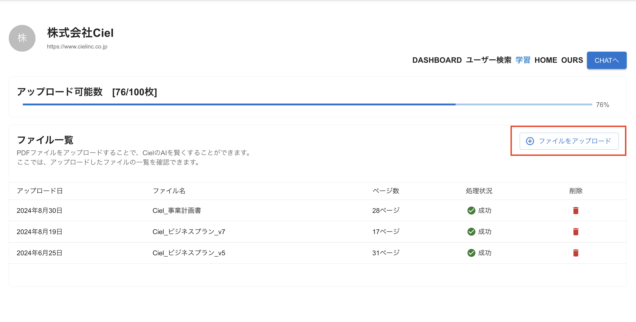
Task: Click the success checkmark in the Ciel_ビジネスプラン_v5 row
Action: [471, 253]
